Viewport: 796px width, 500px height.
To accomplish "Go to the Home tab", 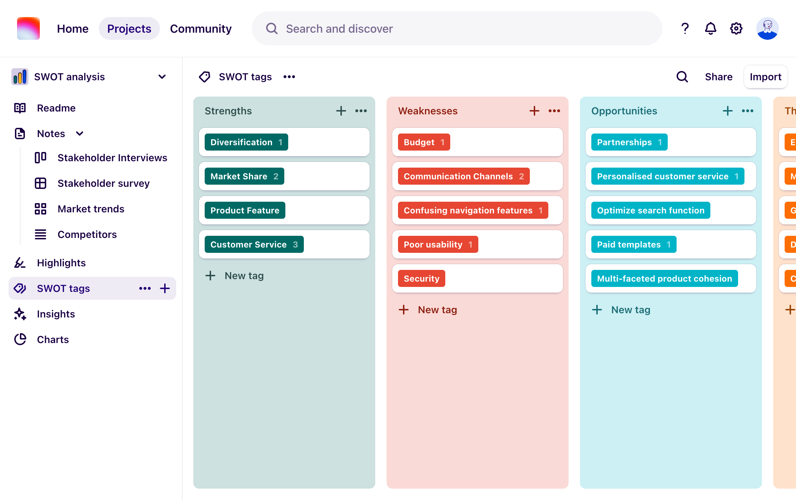I will [72, 28].
